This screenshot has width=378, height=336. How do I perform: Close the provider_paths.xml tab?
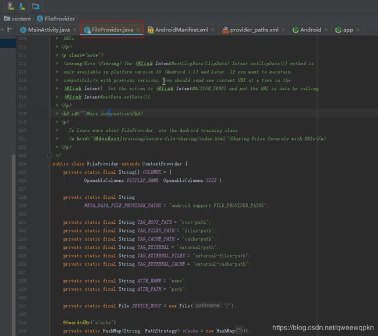point(283,30)
